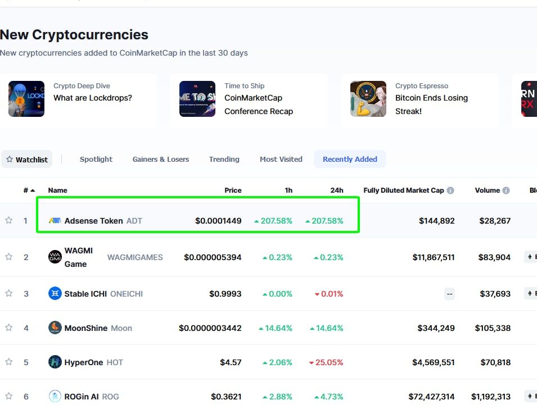
Task: Add Adsense Token to the watchlist
Action: pos(8,221)
